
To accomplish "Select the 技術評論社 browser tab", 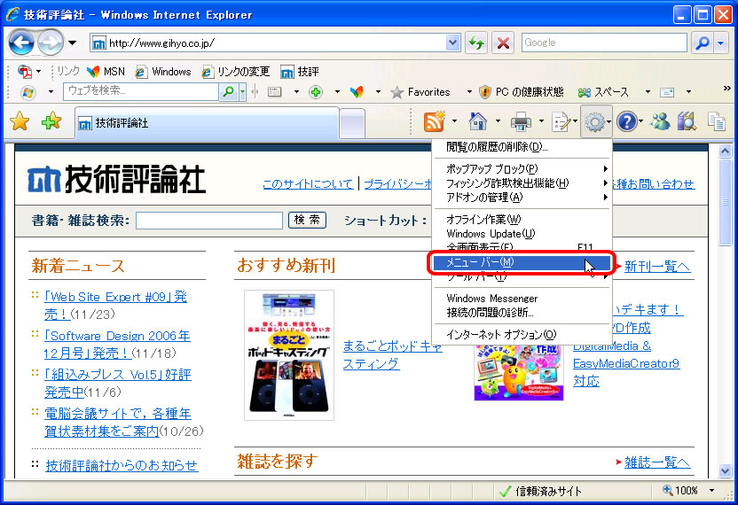I will click(x=207, y=123).
